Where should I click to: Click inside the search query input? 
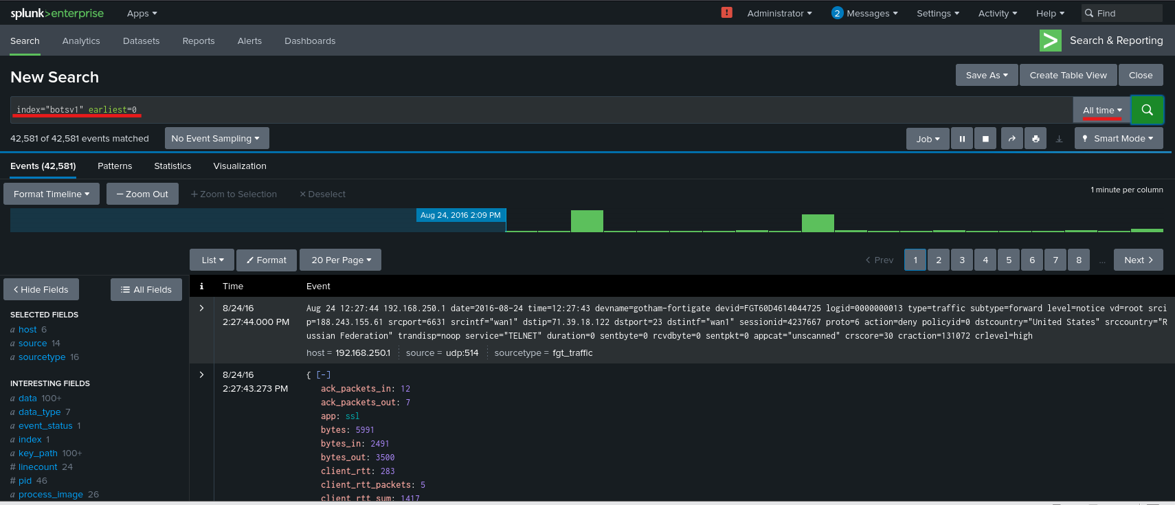coord(541,110)
